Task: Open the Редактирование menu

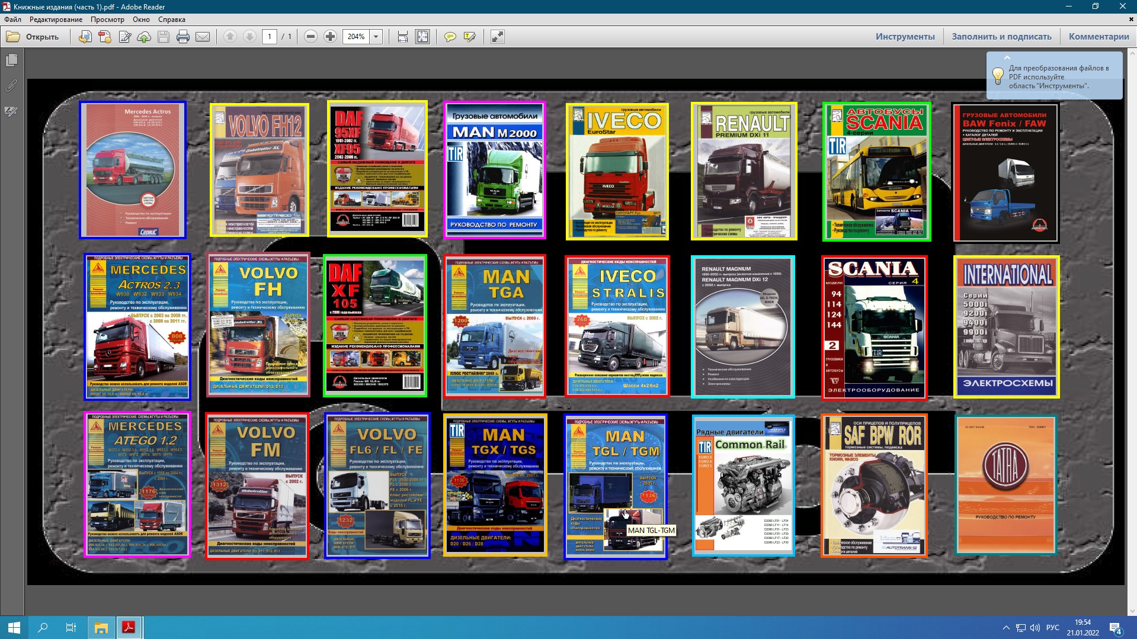Action: pos(56,20)
